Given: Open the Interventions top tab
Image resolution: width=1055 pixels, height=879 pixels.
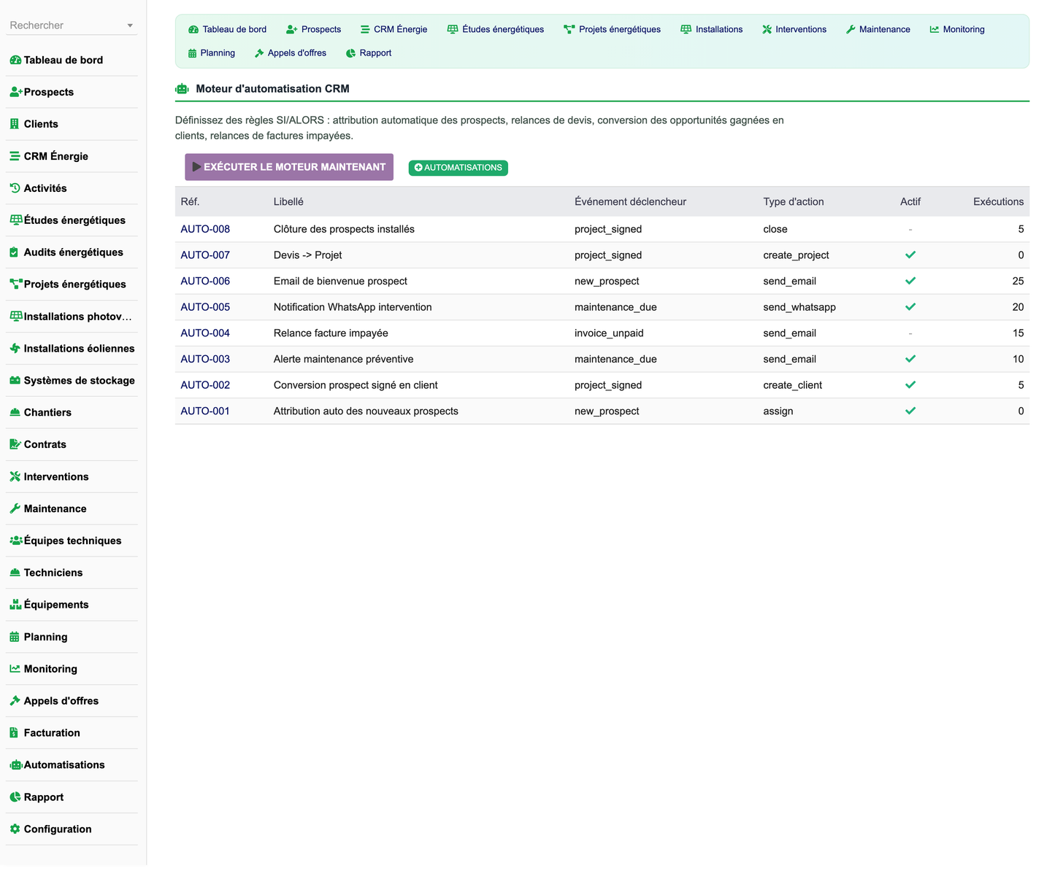Looking at the screenshot, I should [794, 30].
